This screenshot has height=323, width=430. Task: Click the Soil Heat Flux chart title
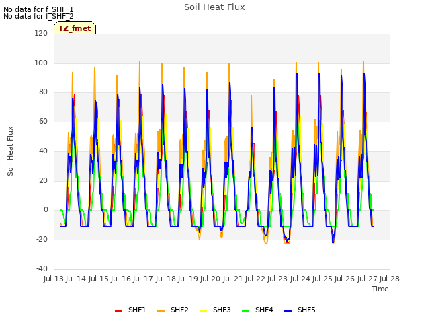[x=214, y=7]
